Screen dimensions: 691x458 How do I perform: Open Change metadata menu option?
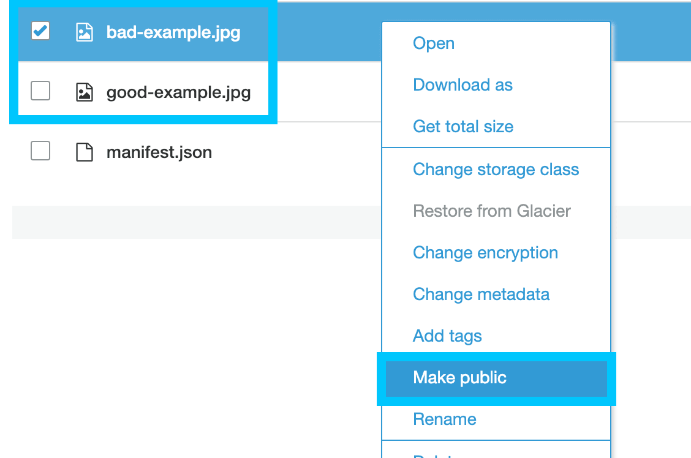[x=481, y=295]
